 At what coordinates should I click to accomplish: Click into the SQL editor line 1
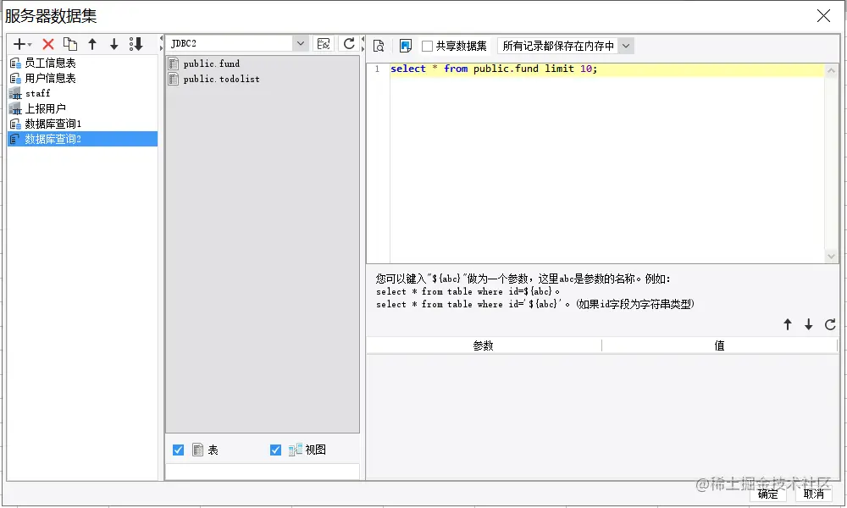(x=606, y=69)
